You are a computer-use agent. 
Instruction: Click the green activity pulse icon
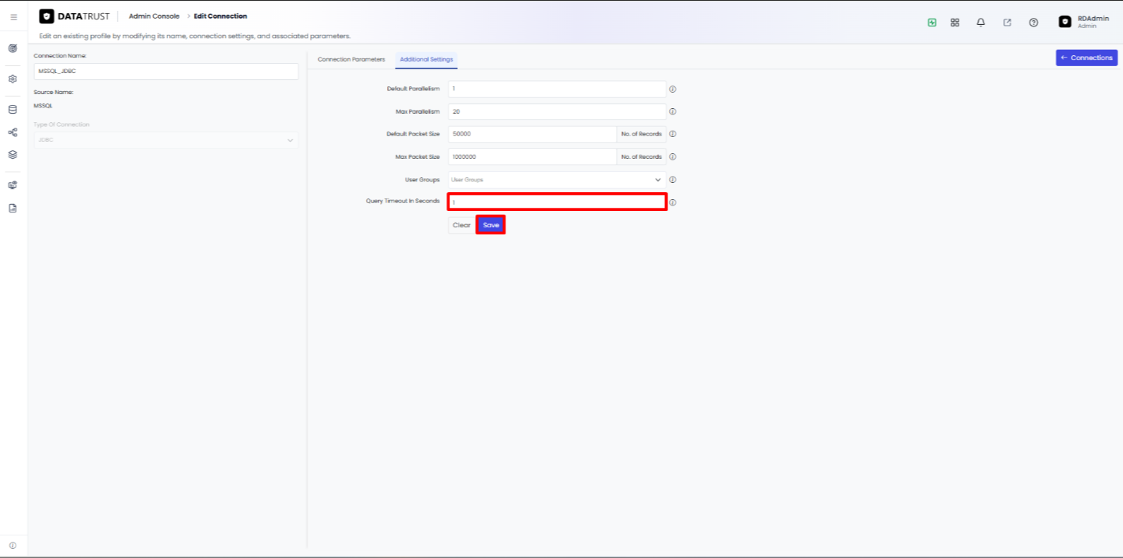[932, 23]
